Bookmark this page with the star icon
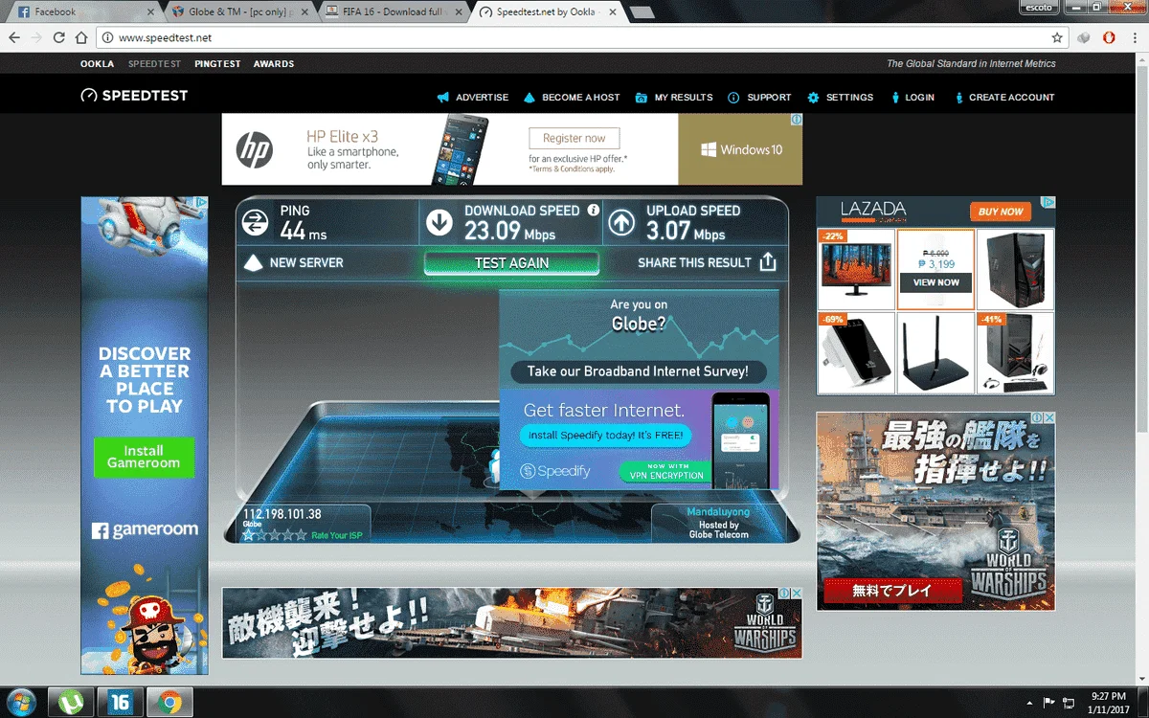 tap(1057, 37)
